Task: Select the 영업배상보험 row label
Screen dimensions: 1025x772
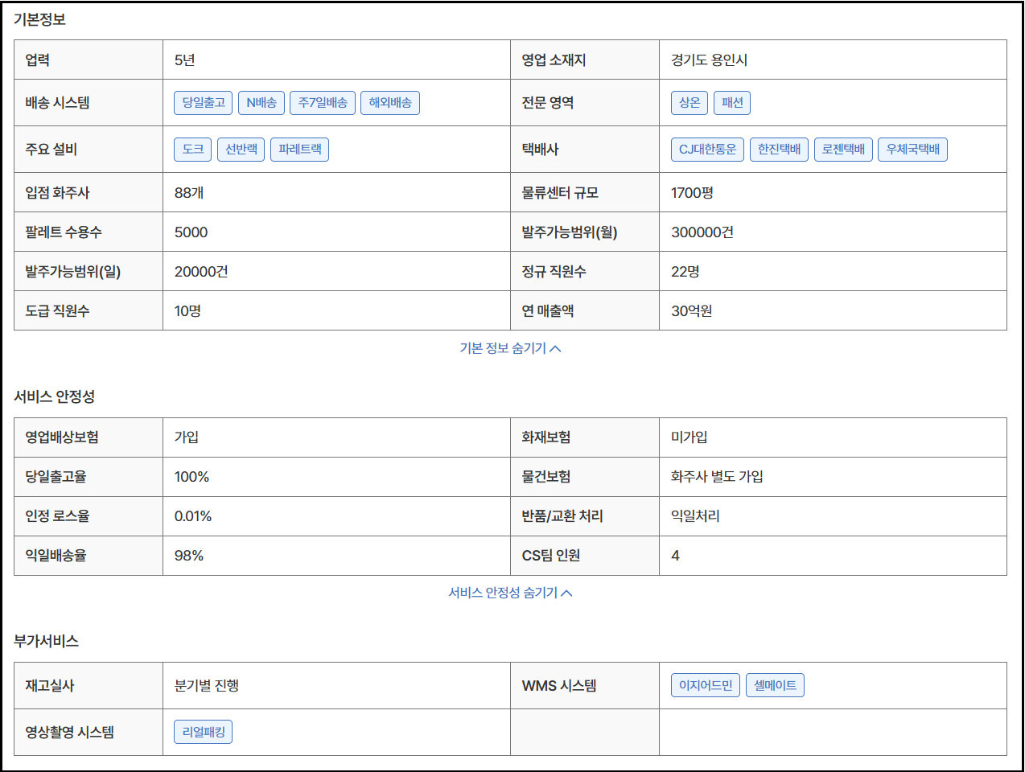Action: (62, 437)
